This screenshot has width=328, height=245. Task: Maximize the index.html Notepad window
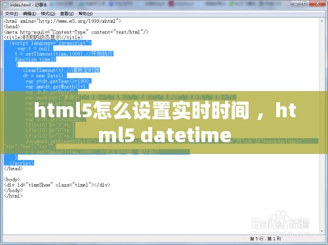(x=305, y=3)
